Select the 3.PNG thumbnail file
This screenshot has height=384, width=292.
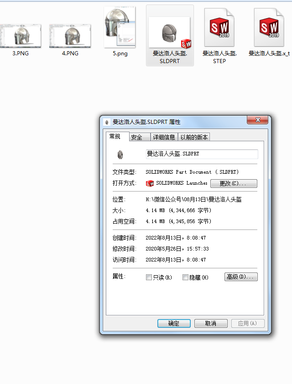[x=21, y=36]
